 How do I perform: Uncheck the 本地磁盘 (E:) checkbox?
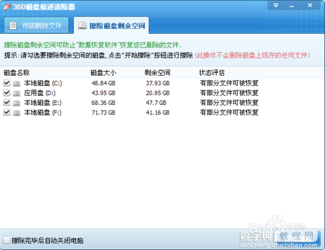[6, 102]
